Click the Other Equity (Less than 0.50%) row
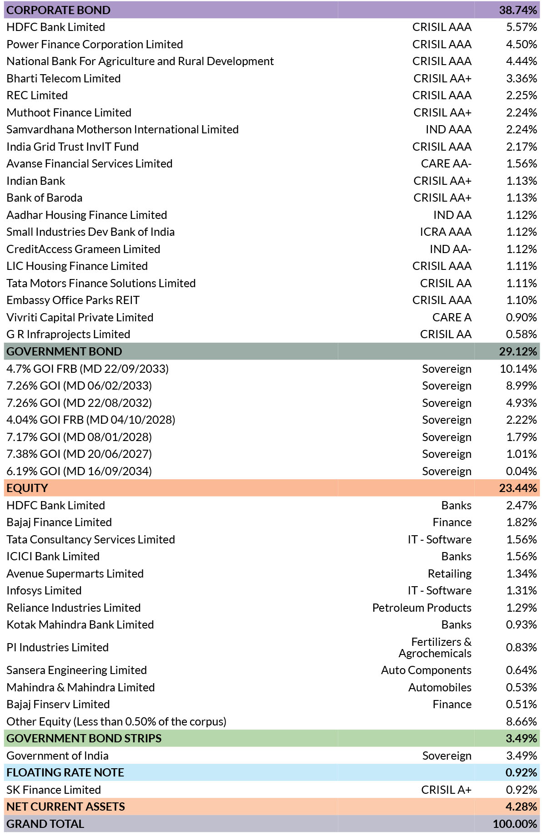Viewport: 542px width, 837px height. 116,721
